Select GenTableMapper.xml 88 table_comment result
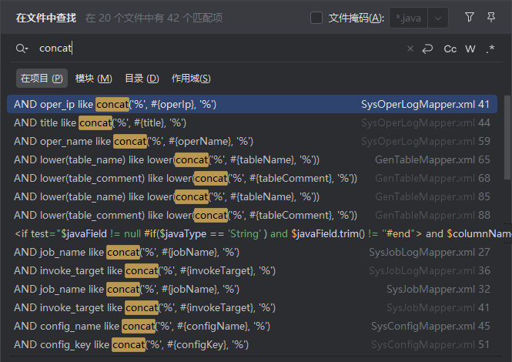The image size is (512, 362). point(252,215)
